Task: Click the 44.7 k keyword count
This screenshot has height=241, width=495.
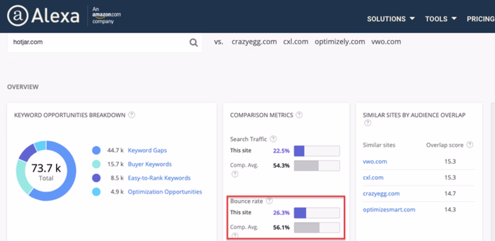Action: 115,150
